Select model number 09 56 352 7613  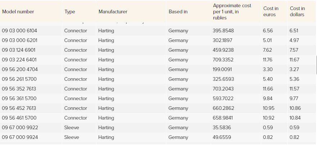pyautogui.click(x=19, y=89)
